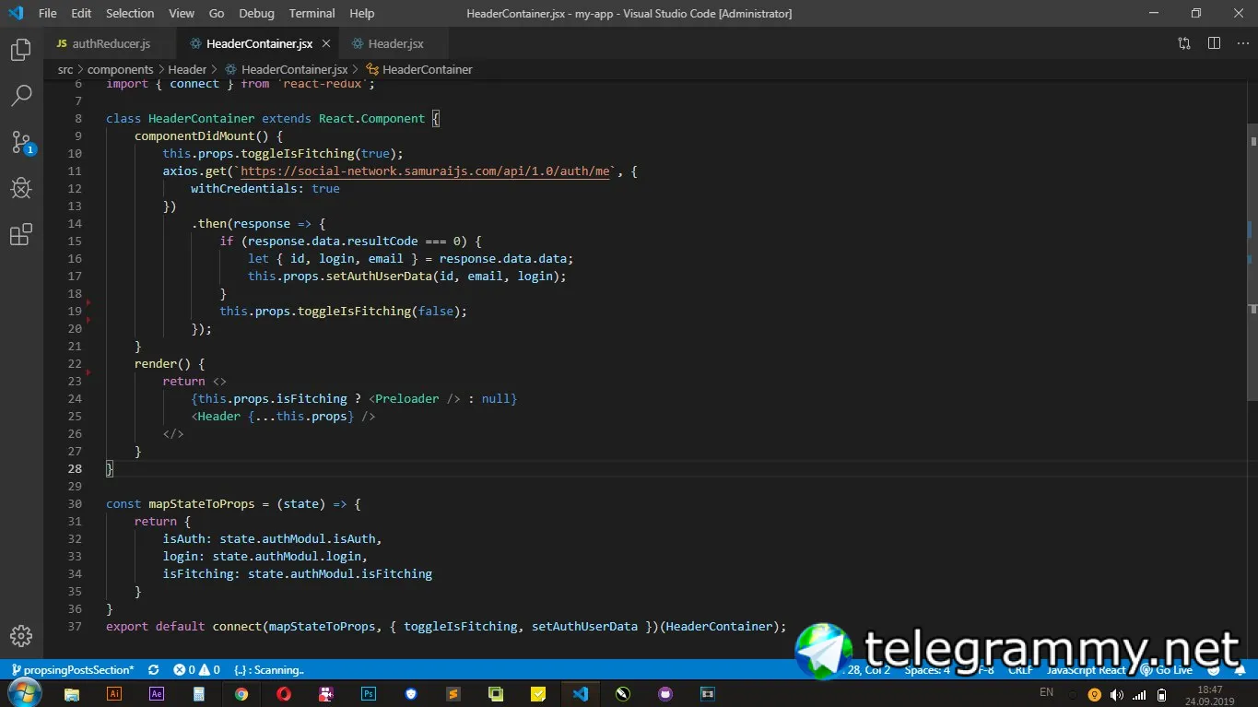Open the Extensions view in activity bar

coord(20,235)
